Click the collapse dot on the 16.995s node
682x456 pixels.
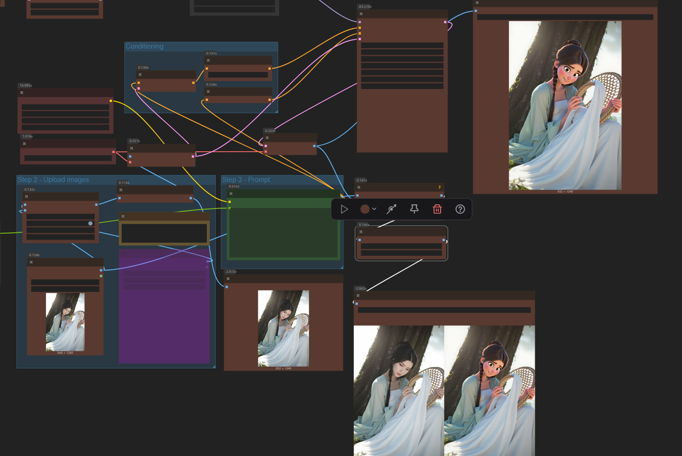[22, 93]
